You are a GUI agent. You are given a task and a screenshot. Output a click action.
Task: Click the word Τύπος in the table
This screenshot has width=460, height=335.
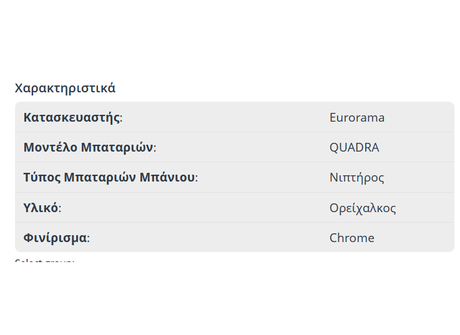[x=42, y=177]
